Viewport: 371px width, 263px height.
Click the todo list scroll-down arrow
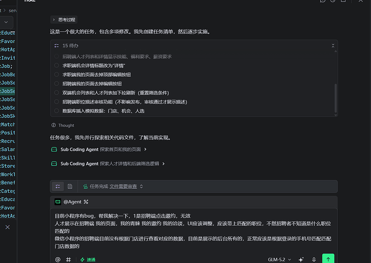[x=336, y=115]
